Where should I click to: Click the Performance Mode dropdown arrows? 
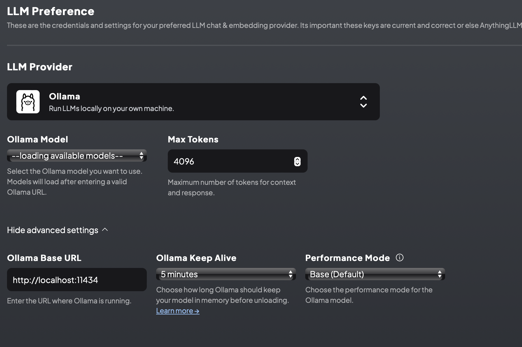coord(440,274)
